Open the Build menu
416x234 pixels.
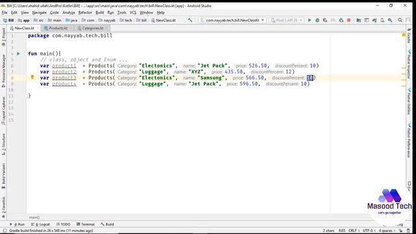99,12
